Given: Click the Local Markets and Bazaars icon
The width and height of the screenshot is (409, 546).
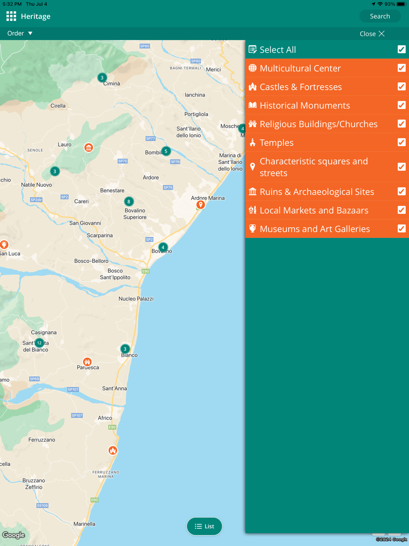Looking at the screenshot, I should pos(252,210).
